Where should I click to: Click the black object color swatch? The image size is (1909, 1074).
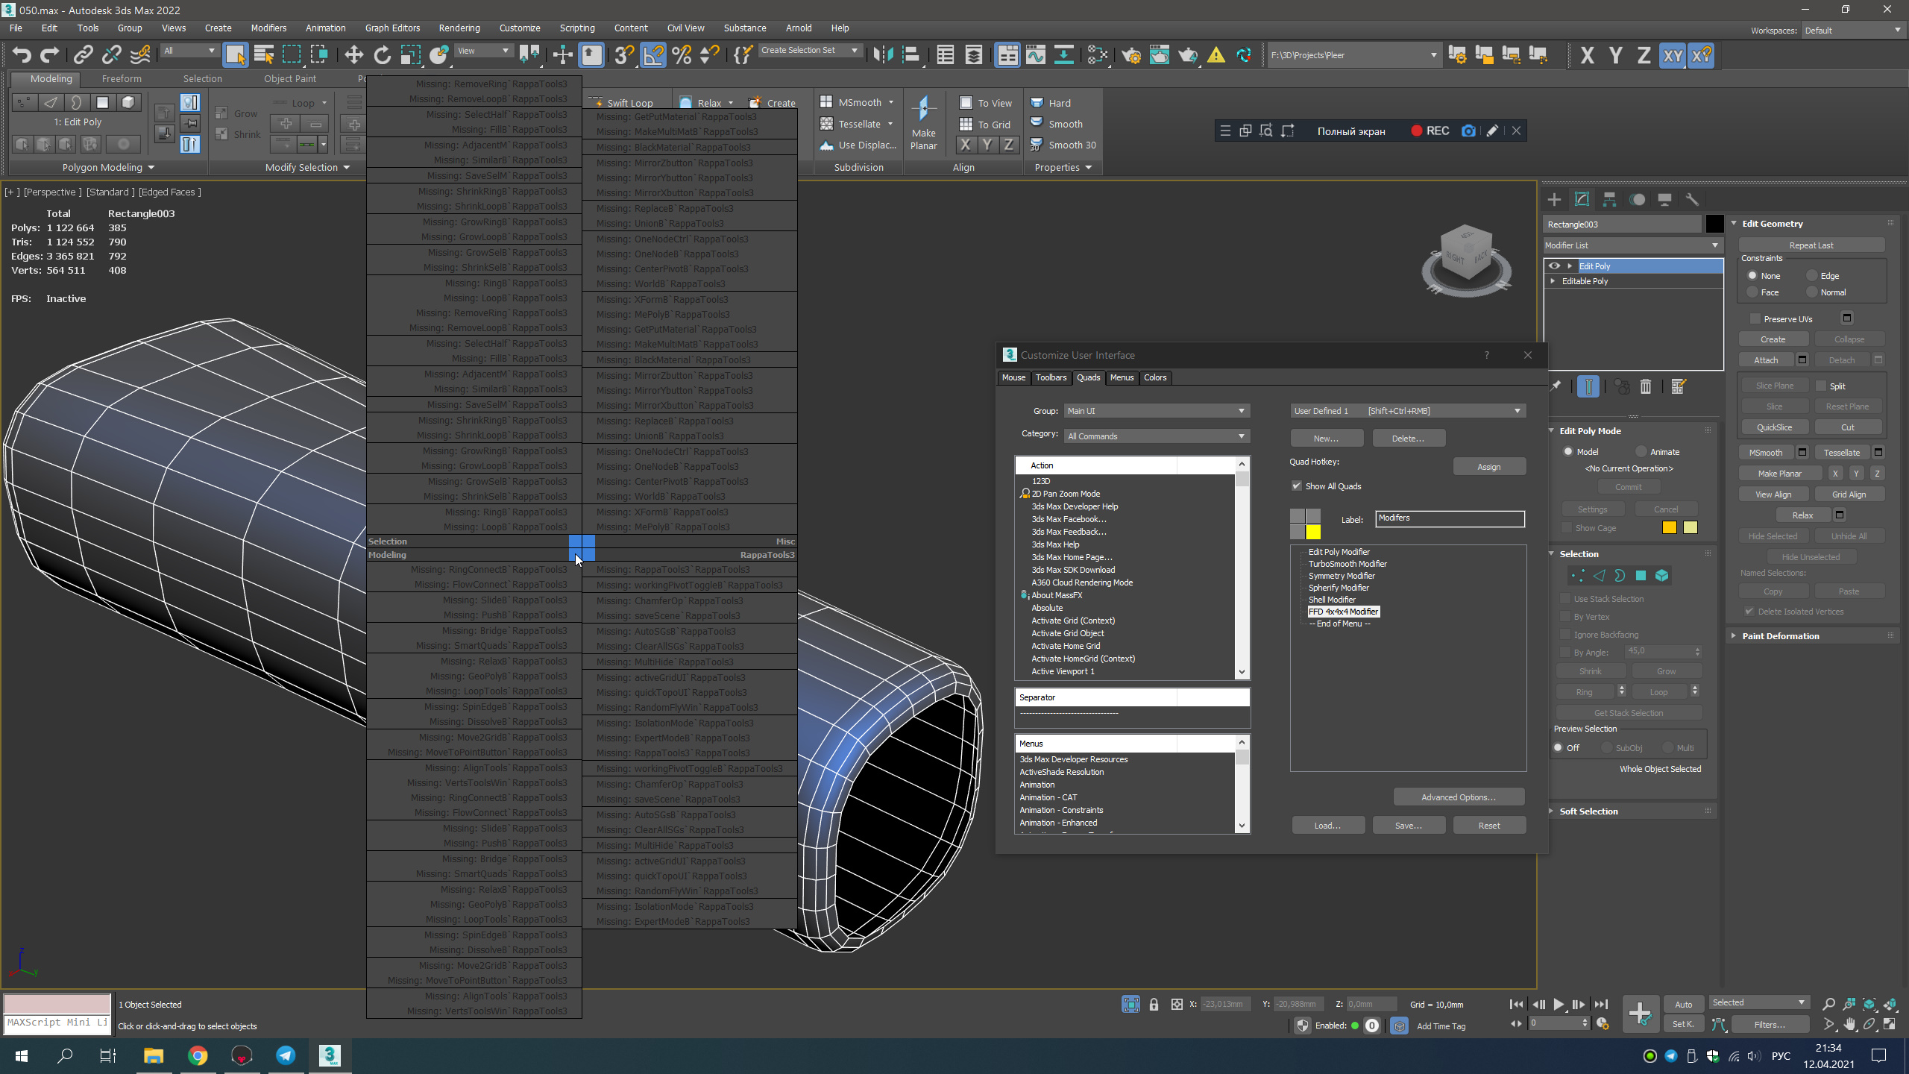(x=1714, y=224)
